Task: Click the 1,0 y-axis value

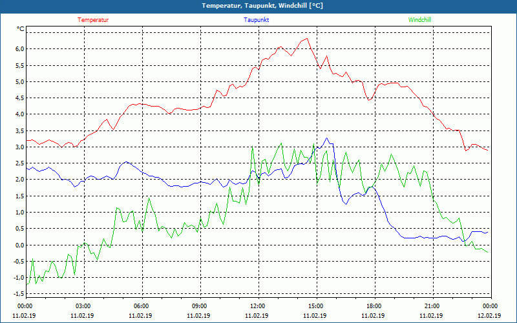Action: 20,213
